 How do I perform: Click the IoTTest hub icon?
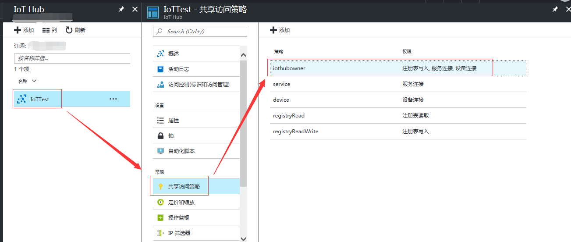tap(21, 99)
